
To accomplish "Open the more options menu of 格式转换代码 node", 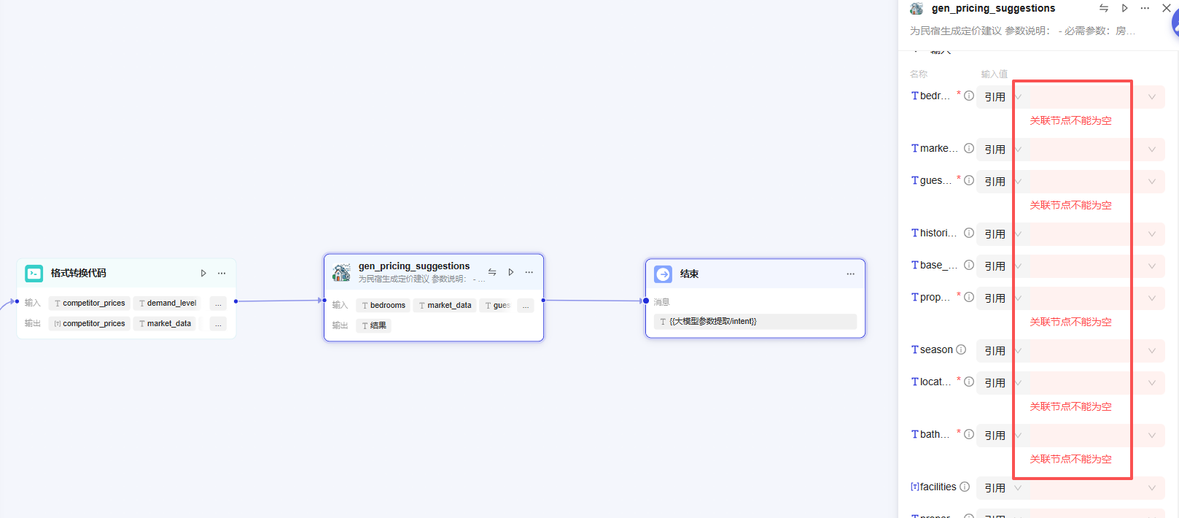I will 222,273.
